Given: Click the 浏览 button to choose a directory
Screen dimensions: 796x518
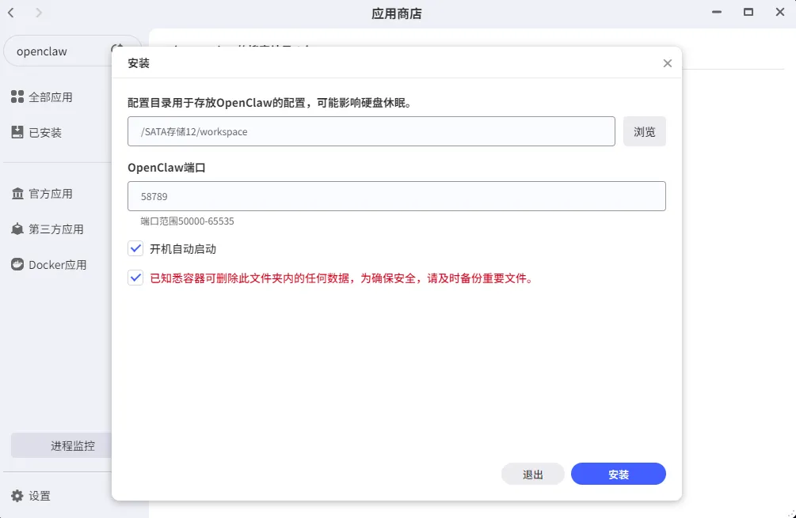Looking at the screenshot, I should 644,132.
